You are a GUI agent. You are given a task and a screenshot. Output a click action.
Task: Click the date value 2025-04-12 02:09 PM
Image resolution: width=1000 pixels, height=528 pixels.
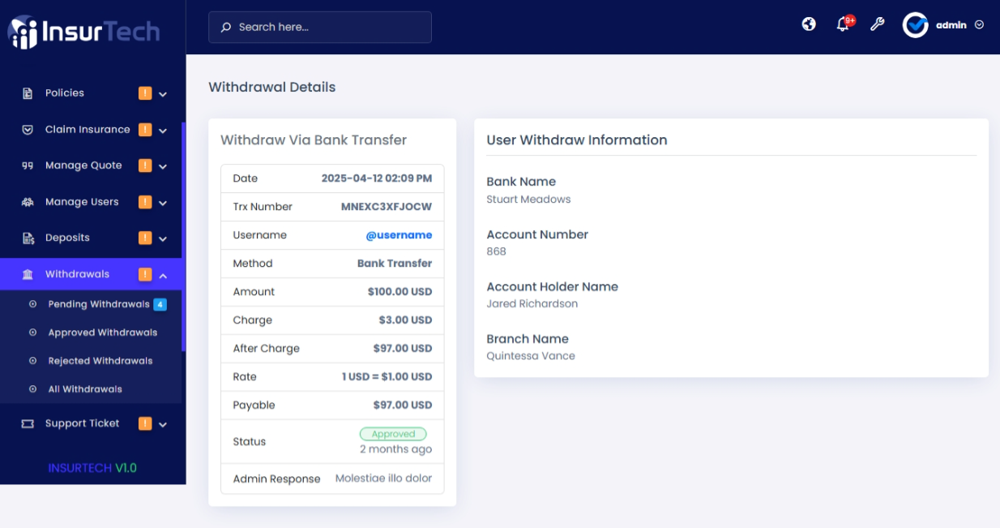tap(377, 178)
